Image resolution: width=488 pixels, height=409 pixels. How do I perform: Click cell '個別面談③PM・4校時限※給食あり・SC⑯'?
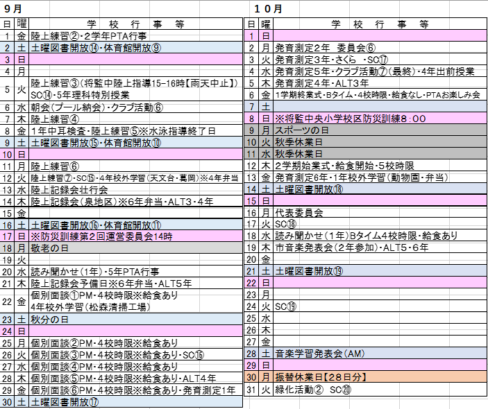(135, 355)
